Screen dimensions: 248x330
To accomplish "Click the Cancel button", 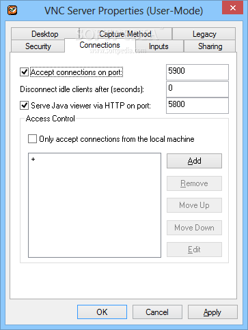I will [x=157, y=312].
